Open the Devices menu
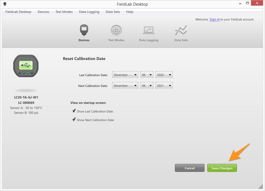 pyautogui.click(x=43, y=12)
